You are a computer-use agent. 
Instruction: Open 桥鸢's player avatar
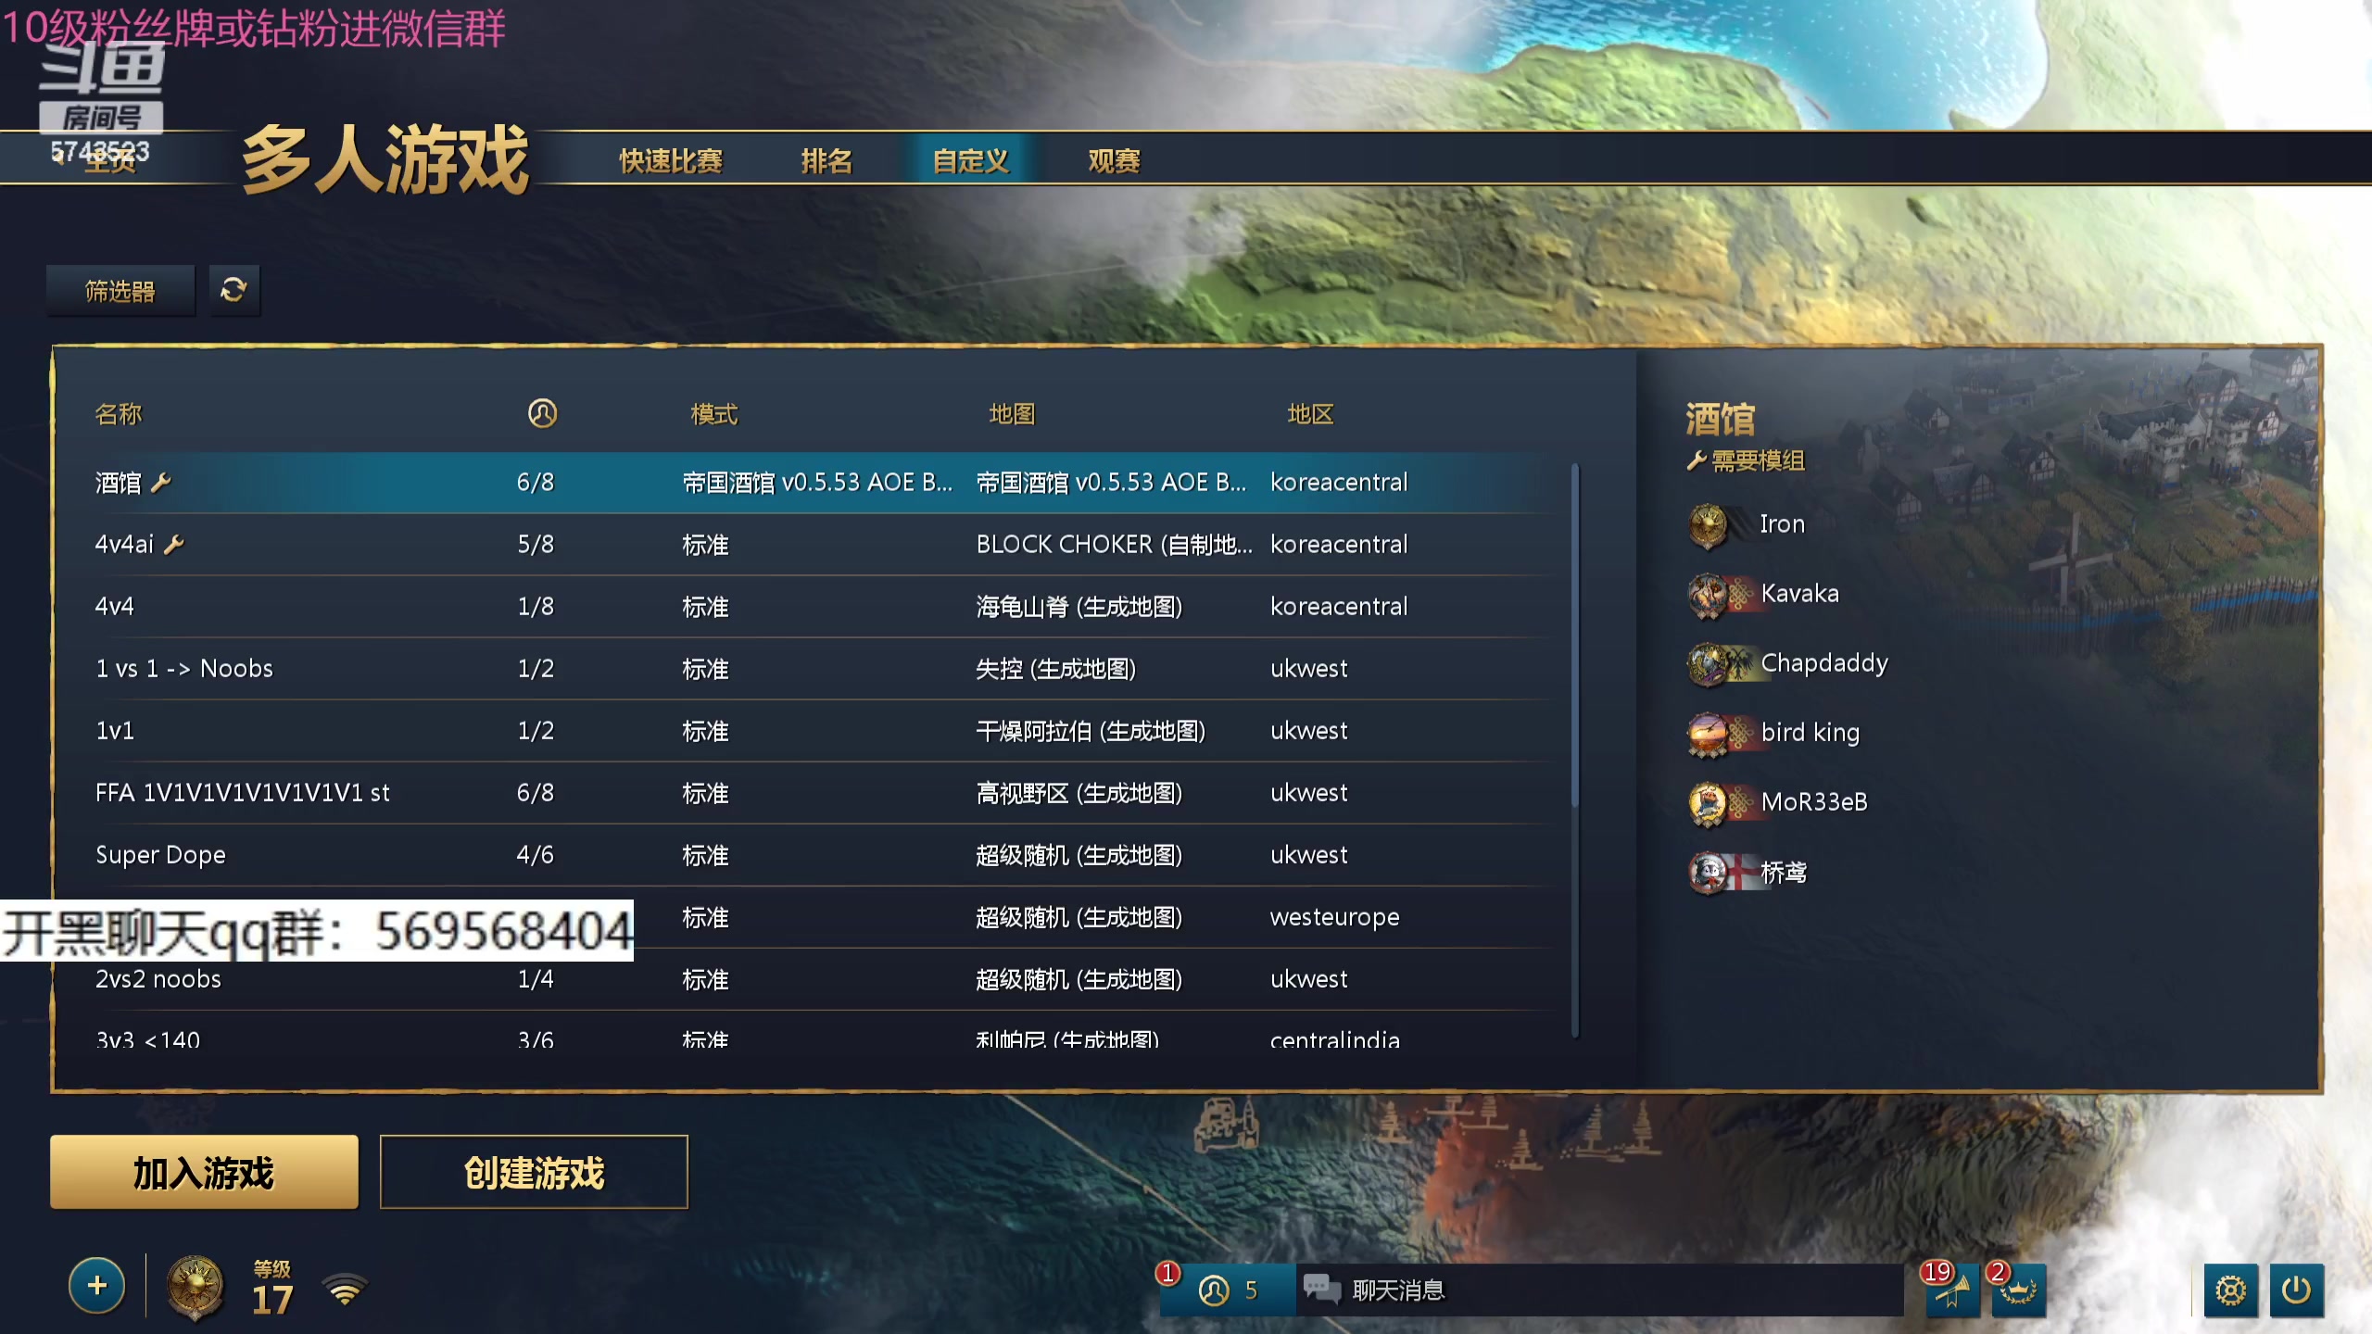tap(1708, 873)
